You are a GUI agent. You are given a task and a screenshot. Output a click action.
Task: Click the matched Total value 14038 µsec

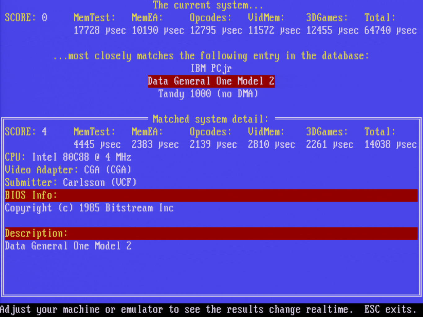[390, 145]
